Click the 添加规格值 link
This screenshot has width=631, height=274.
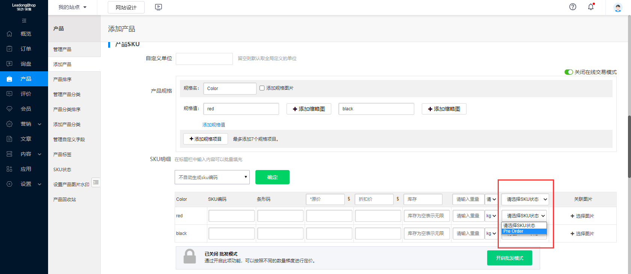tap(214, 125)
